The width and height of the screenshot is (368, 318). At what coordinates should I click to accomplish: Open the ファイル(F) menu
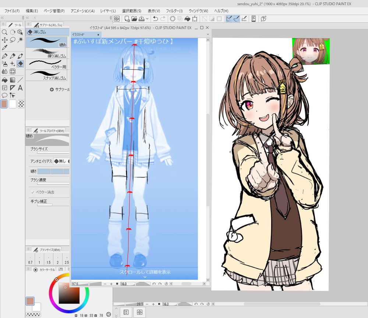point(12,11)
